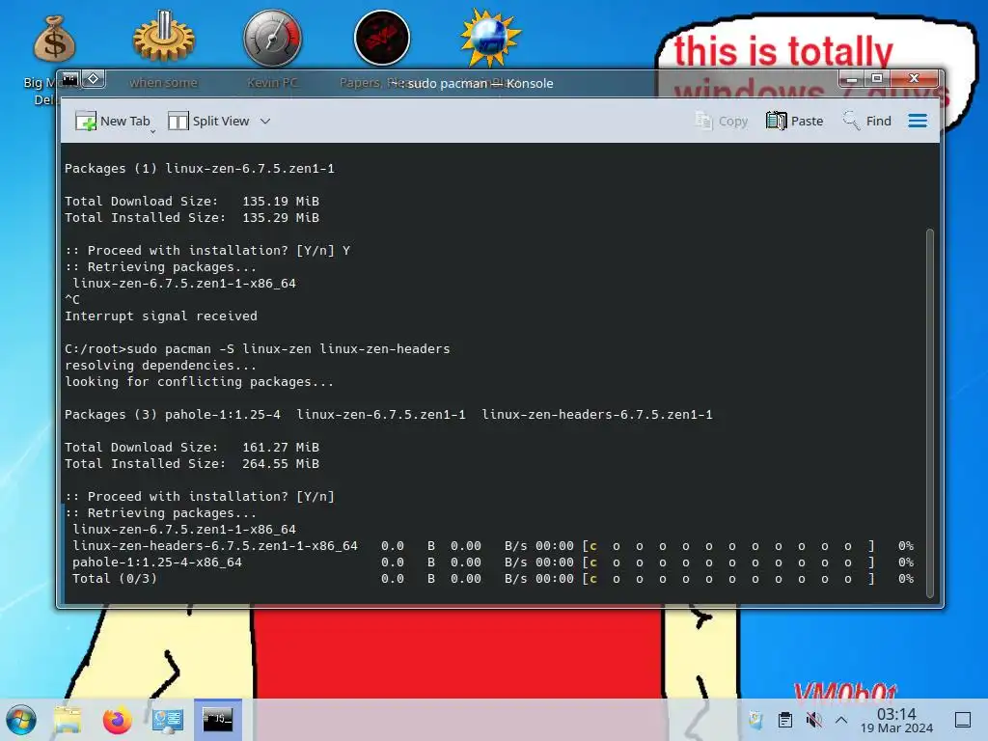This screenshot has width=988, height=741.
Task: Click the show desktop button
Action: point(963,720)
